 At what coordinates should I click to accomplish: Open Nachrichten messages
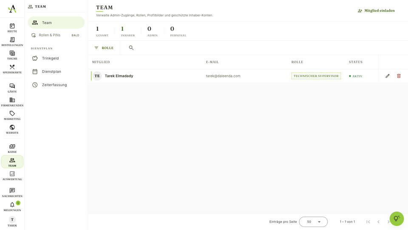[12, 193]
